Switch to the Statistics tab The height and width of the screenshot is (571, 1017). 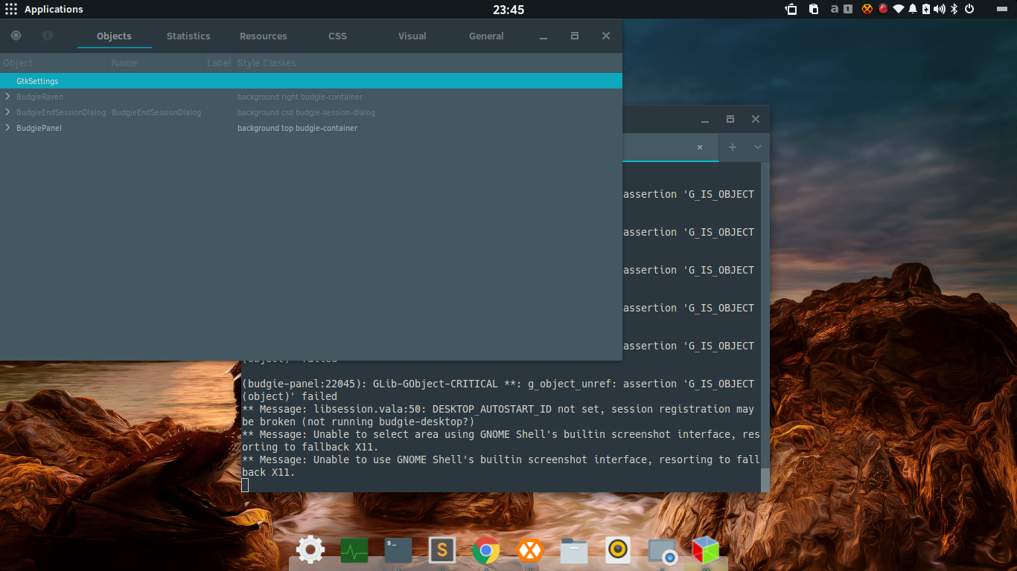pos(188,36)
